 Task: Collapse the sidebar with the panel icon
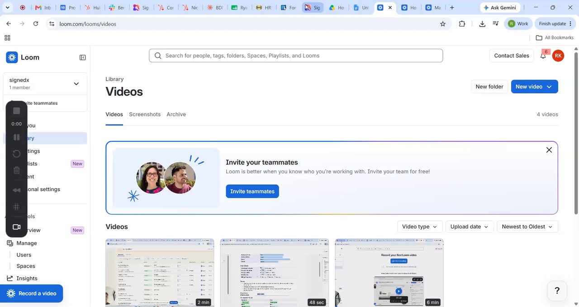point(83,57)
